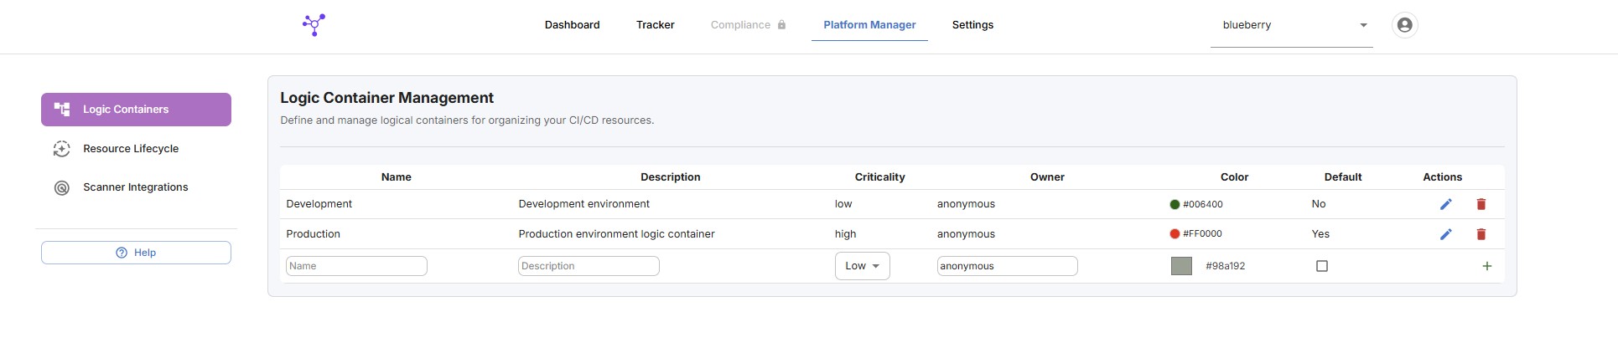Click the Color column header

point(1235,177)
